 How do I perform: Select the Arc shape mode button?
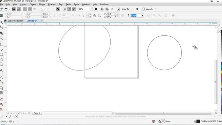pos(100,15)
